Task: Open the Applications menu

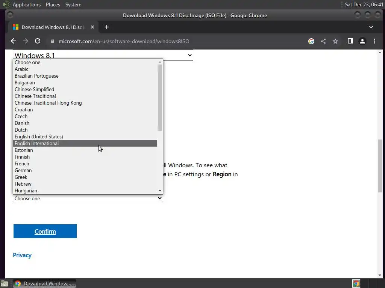Action: (x=27, y=4)
